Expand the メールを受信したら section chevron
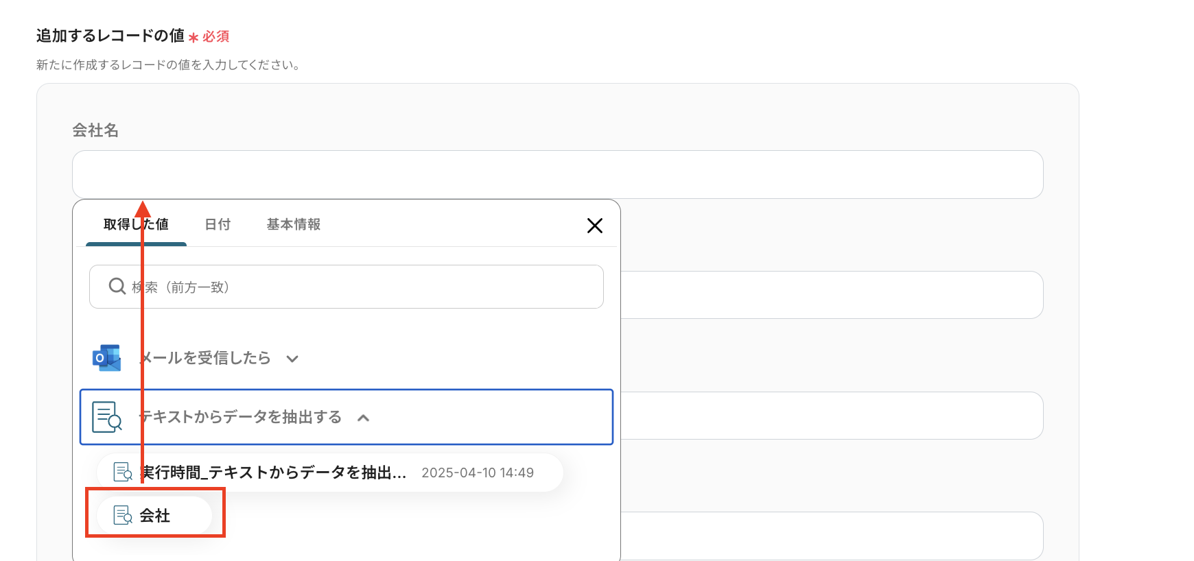Viewport: 1194px width, 561px height. click(292, 359)
